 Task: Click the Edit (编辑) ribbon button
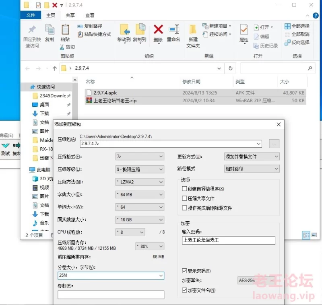(x=261, y=37)
